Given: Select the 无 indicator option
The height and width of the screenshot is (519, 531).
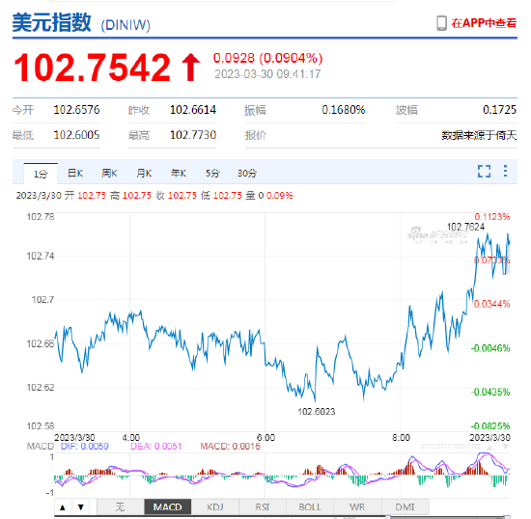Looking at the screenshot, I should coord(121,507).
